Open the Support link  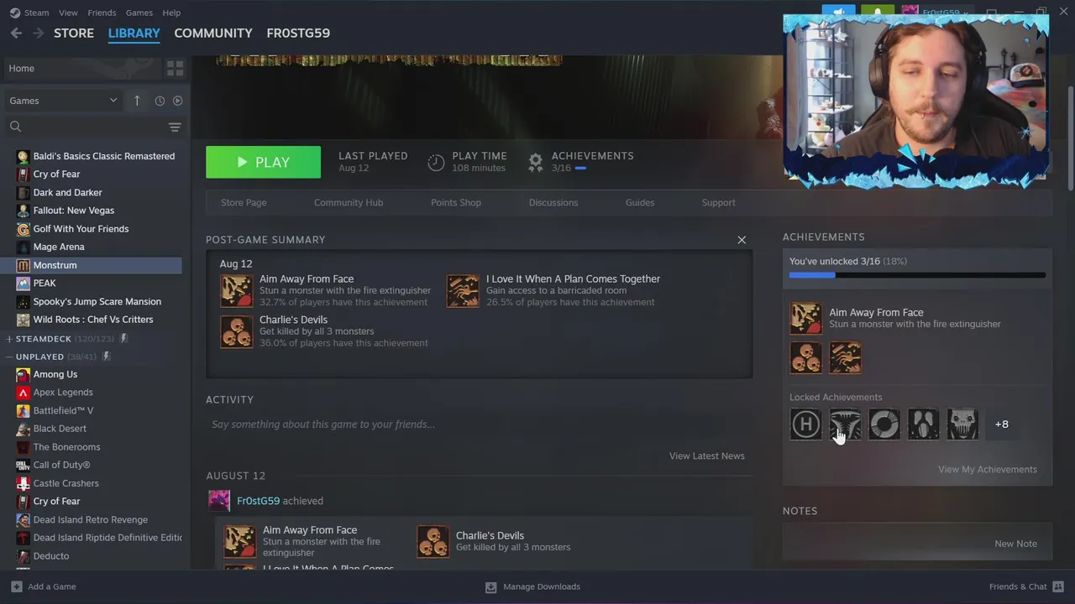coord(718,202)
